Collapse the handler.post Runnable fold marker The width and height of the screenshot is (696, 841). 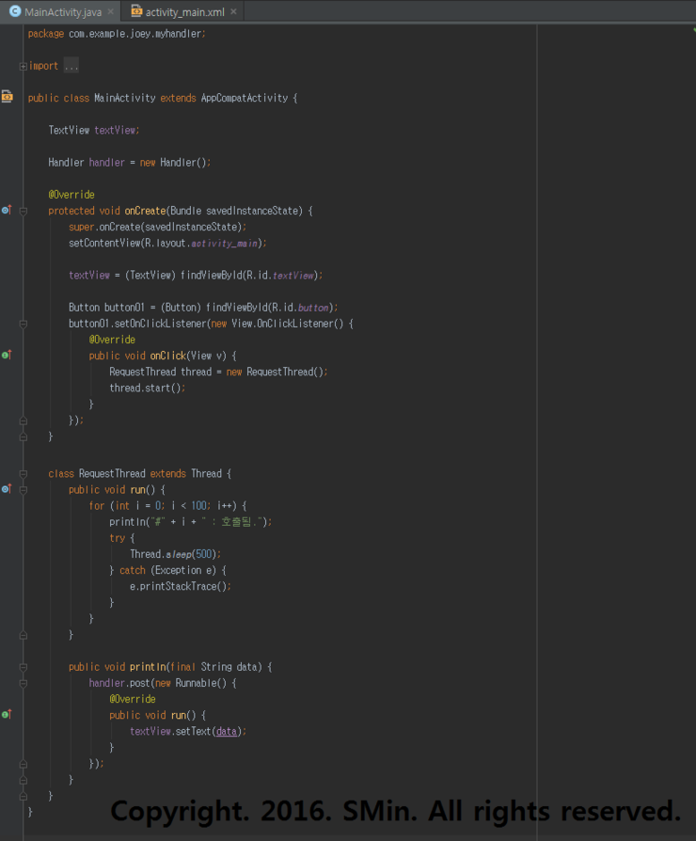pos(24,683)
